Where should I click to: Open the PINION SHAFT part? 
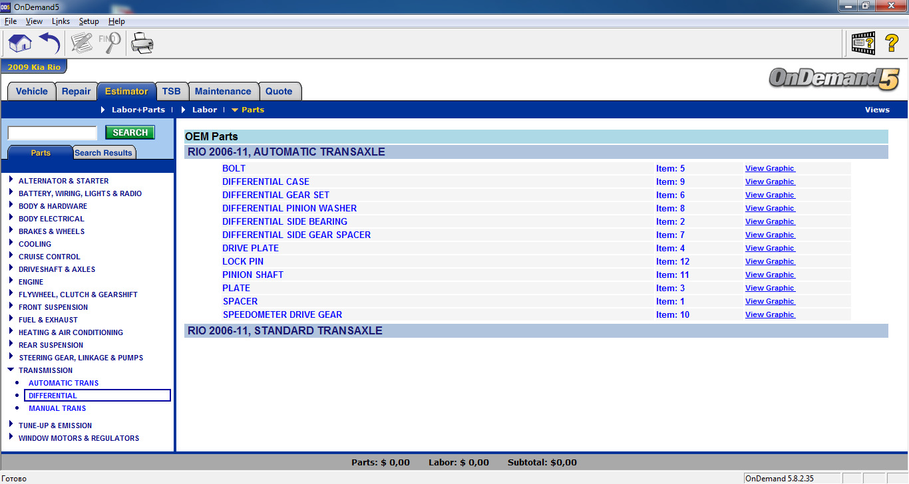coord(253,275)
